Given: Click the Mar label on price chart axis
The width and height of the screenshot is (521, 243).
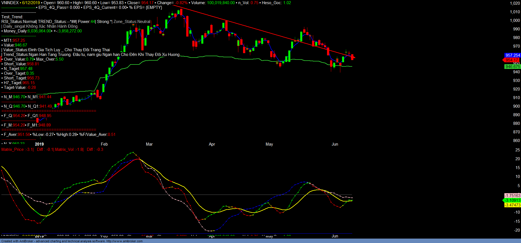Looking at the screenshot, I should (149, 144).
